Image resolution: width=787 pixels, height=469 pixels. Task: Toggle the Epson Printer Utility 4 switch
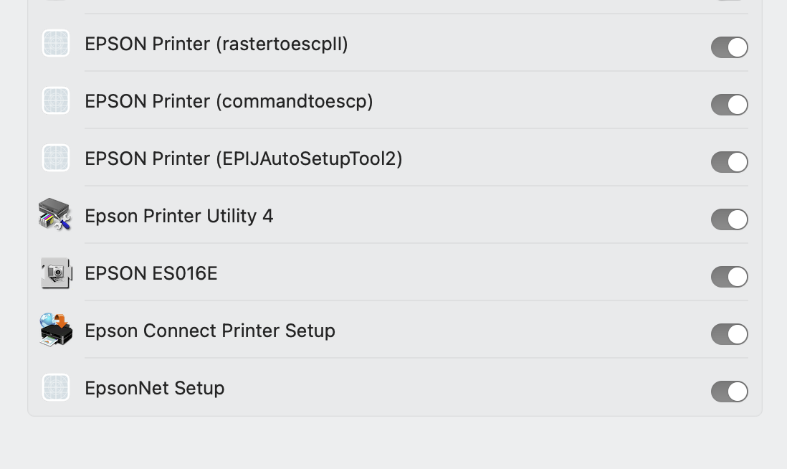coord(729,219)
